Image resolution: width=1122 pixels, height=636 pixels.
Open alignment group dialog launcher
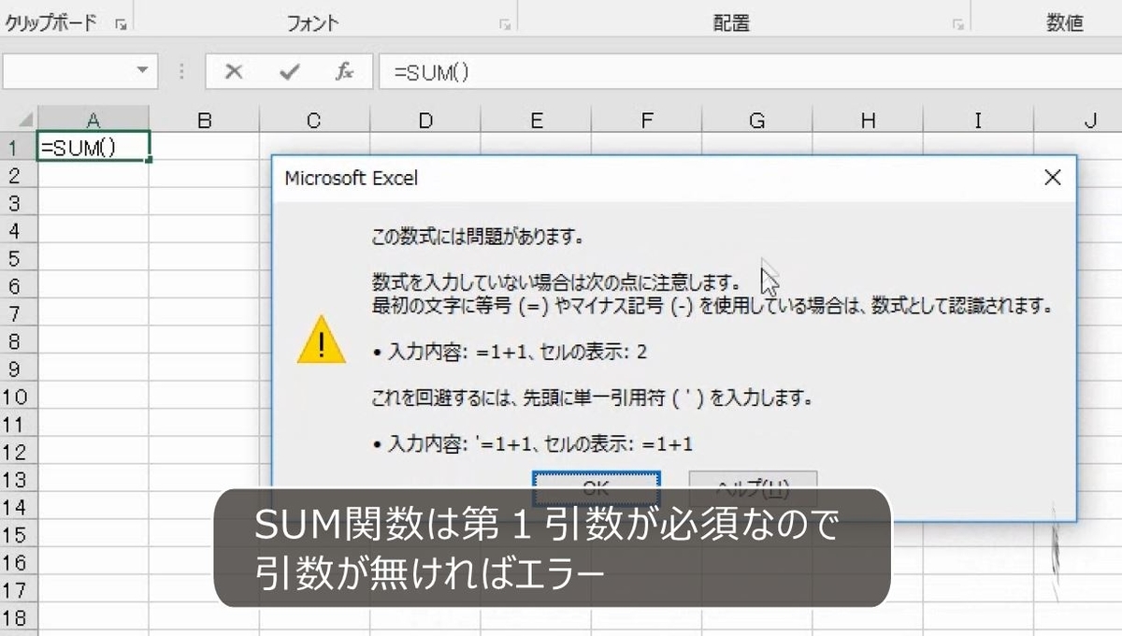click(x=958, y=25)
